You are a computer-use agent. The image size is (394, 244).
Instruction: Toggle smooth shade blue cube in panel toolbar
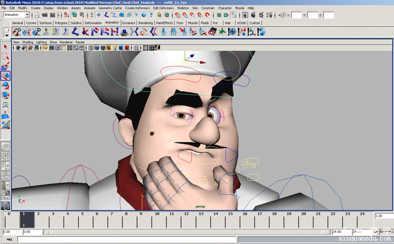click(97, 48)
